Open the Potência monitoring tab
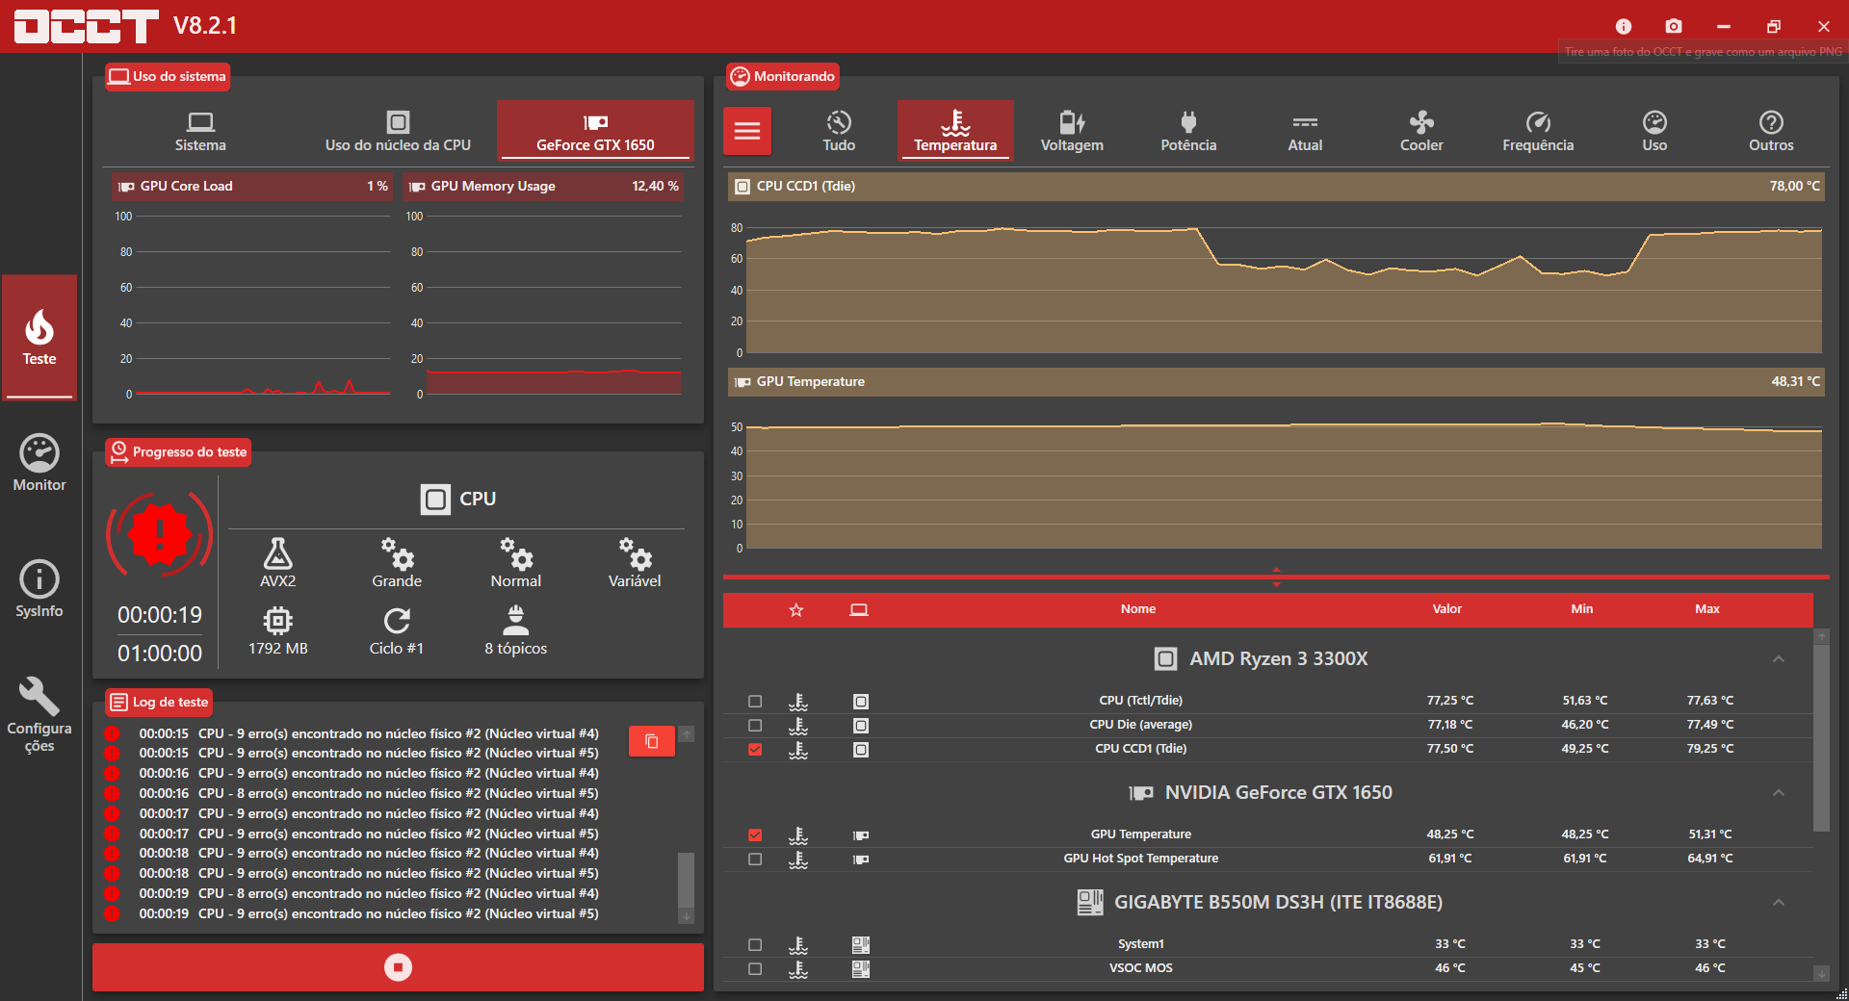Image resolution: width=1849 pixels, height=1001 pixels. 1188,131
